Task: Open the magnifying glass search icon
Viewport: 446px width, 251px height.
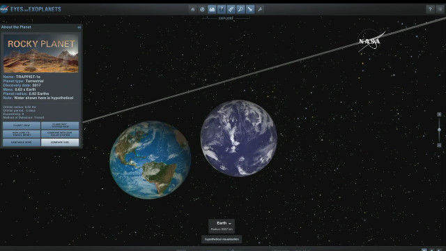Action: click(x=240, y=9)
